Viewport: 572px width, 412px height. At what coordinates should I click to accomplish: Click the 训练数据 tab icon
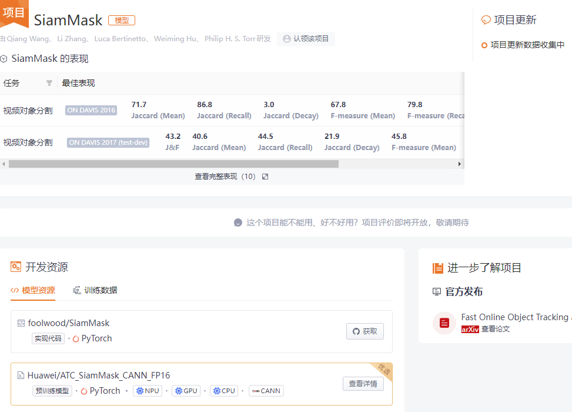coord(76,290)
